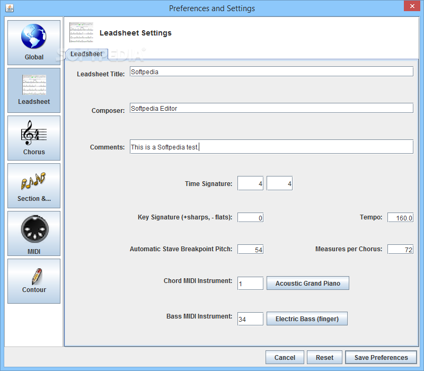The image size is (424, 371).
Task: Close the Preferences and Settings window
Action: point(412,6)
